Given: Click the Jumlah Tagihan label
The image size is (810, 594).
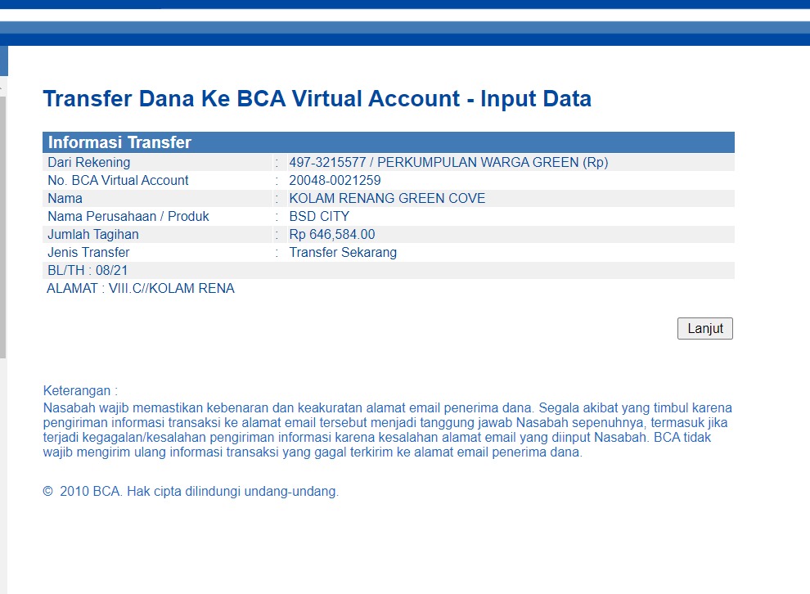Looking at the screenshot, I should (93, 234).
